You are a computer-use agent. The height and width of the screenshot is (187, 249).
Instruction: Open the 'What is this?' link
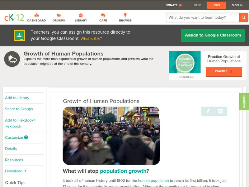(x=91, y=39)
